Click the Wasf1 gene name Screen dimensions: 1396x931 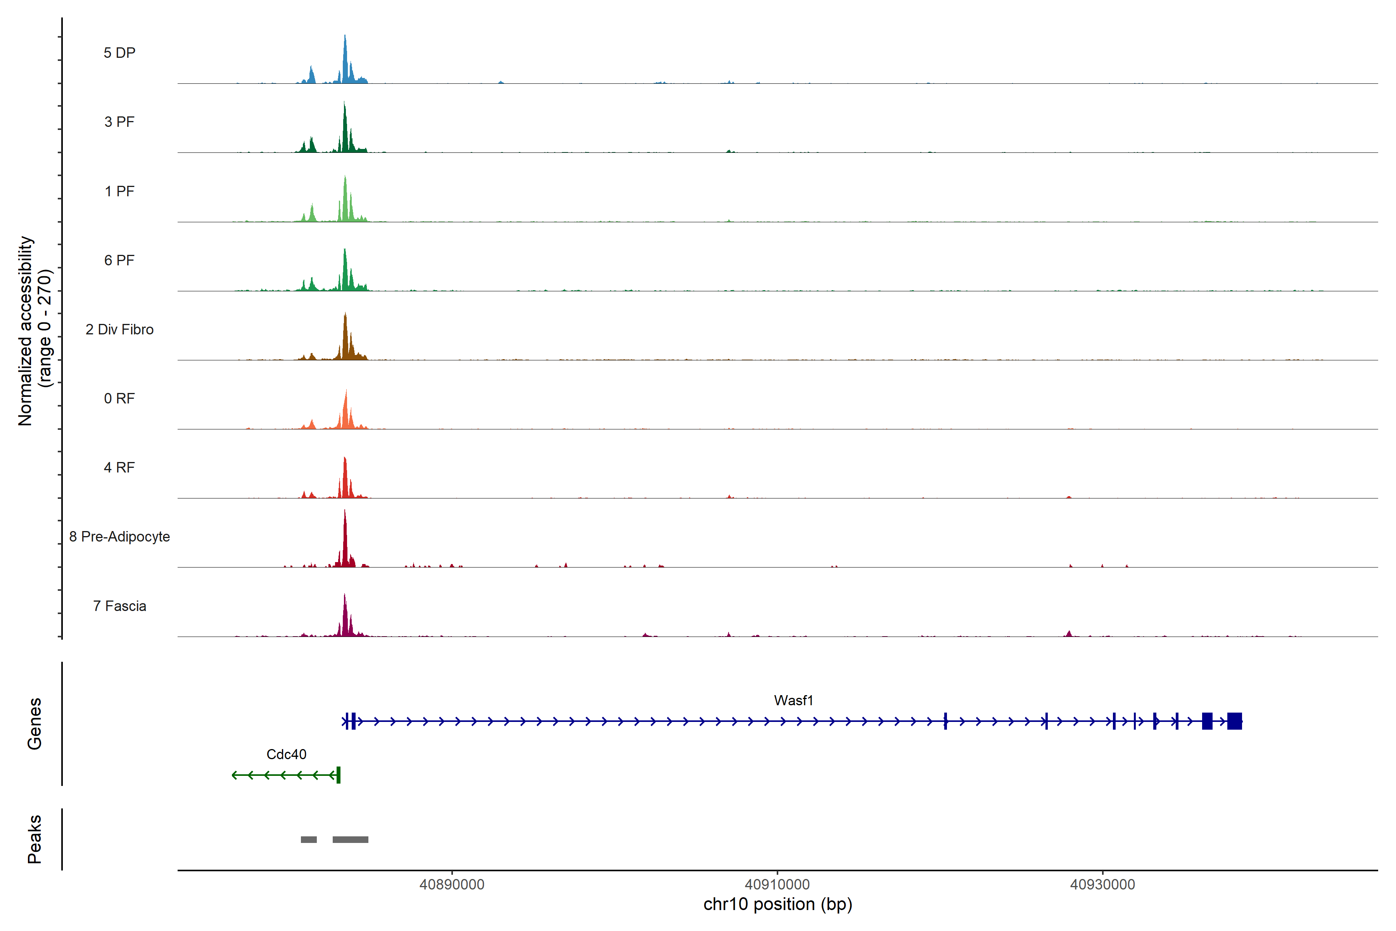pos(793,701)
